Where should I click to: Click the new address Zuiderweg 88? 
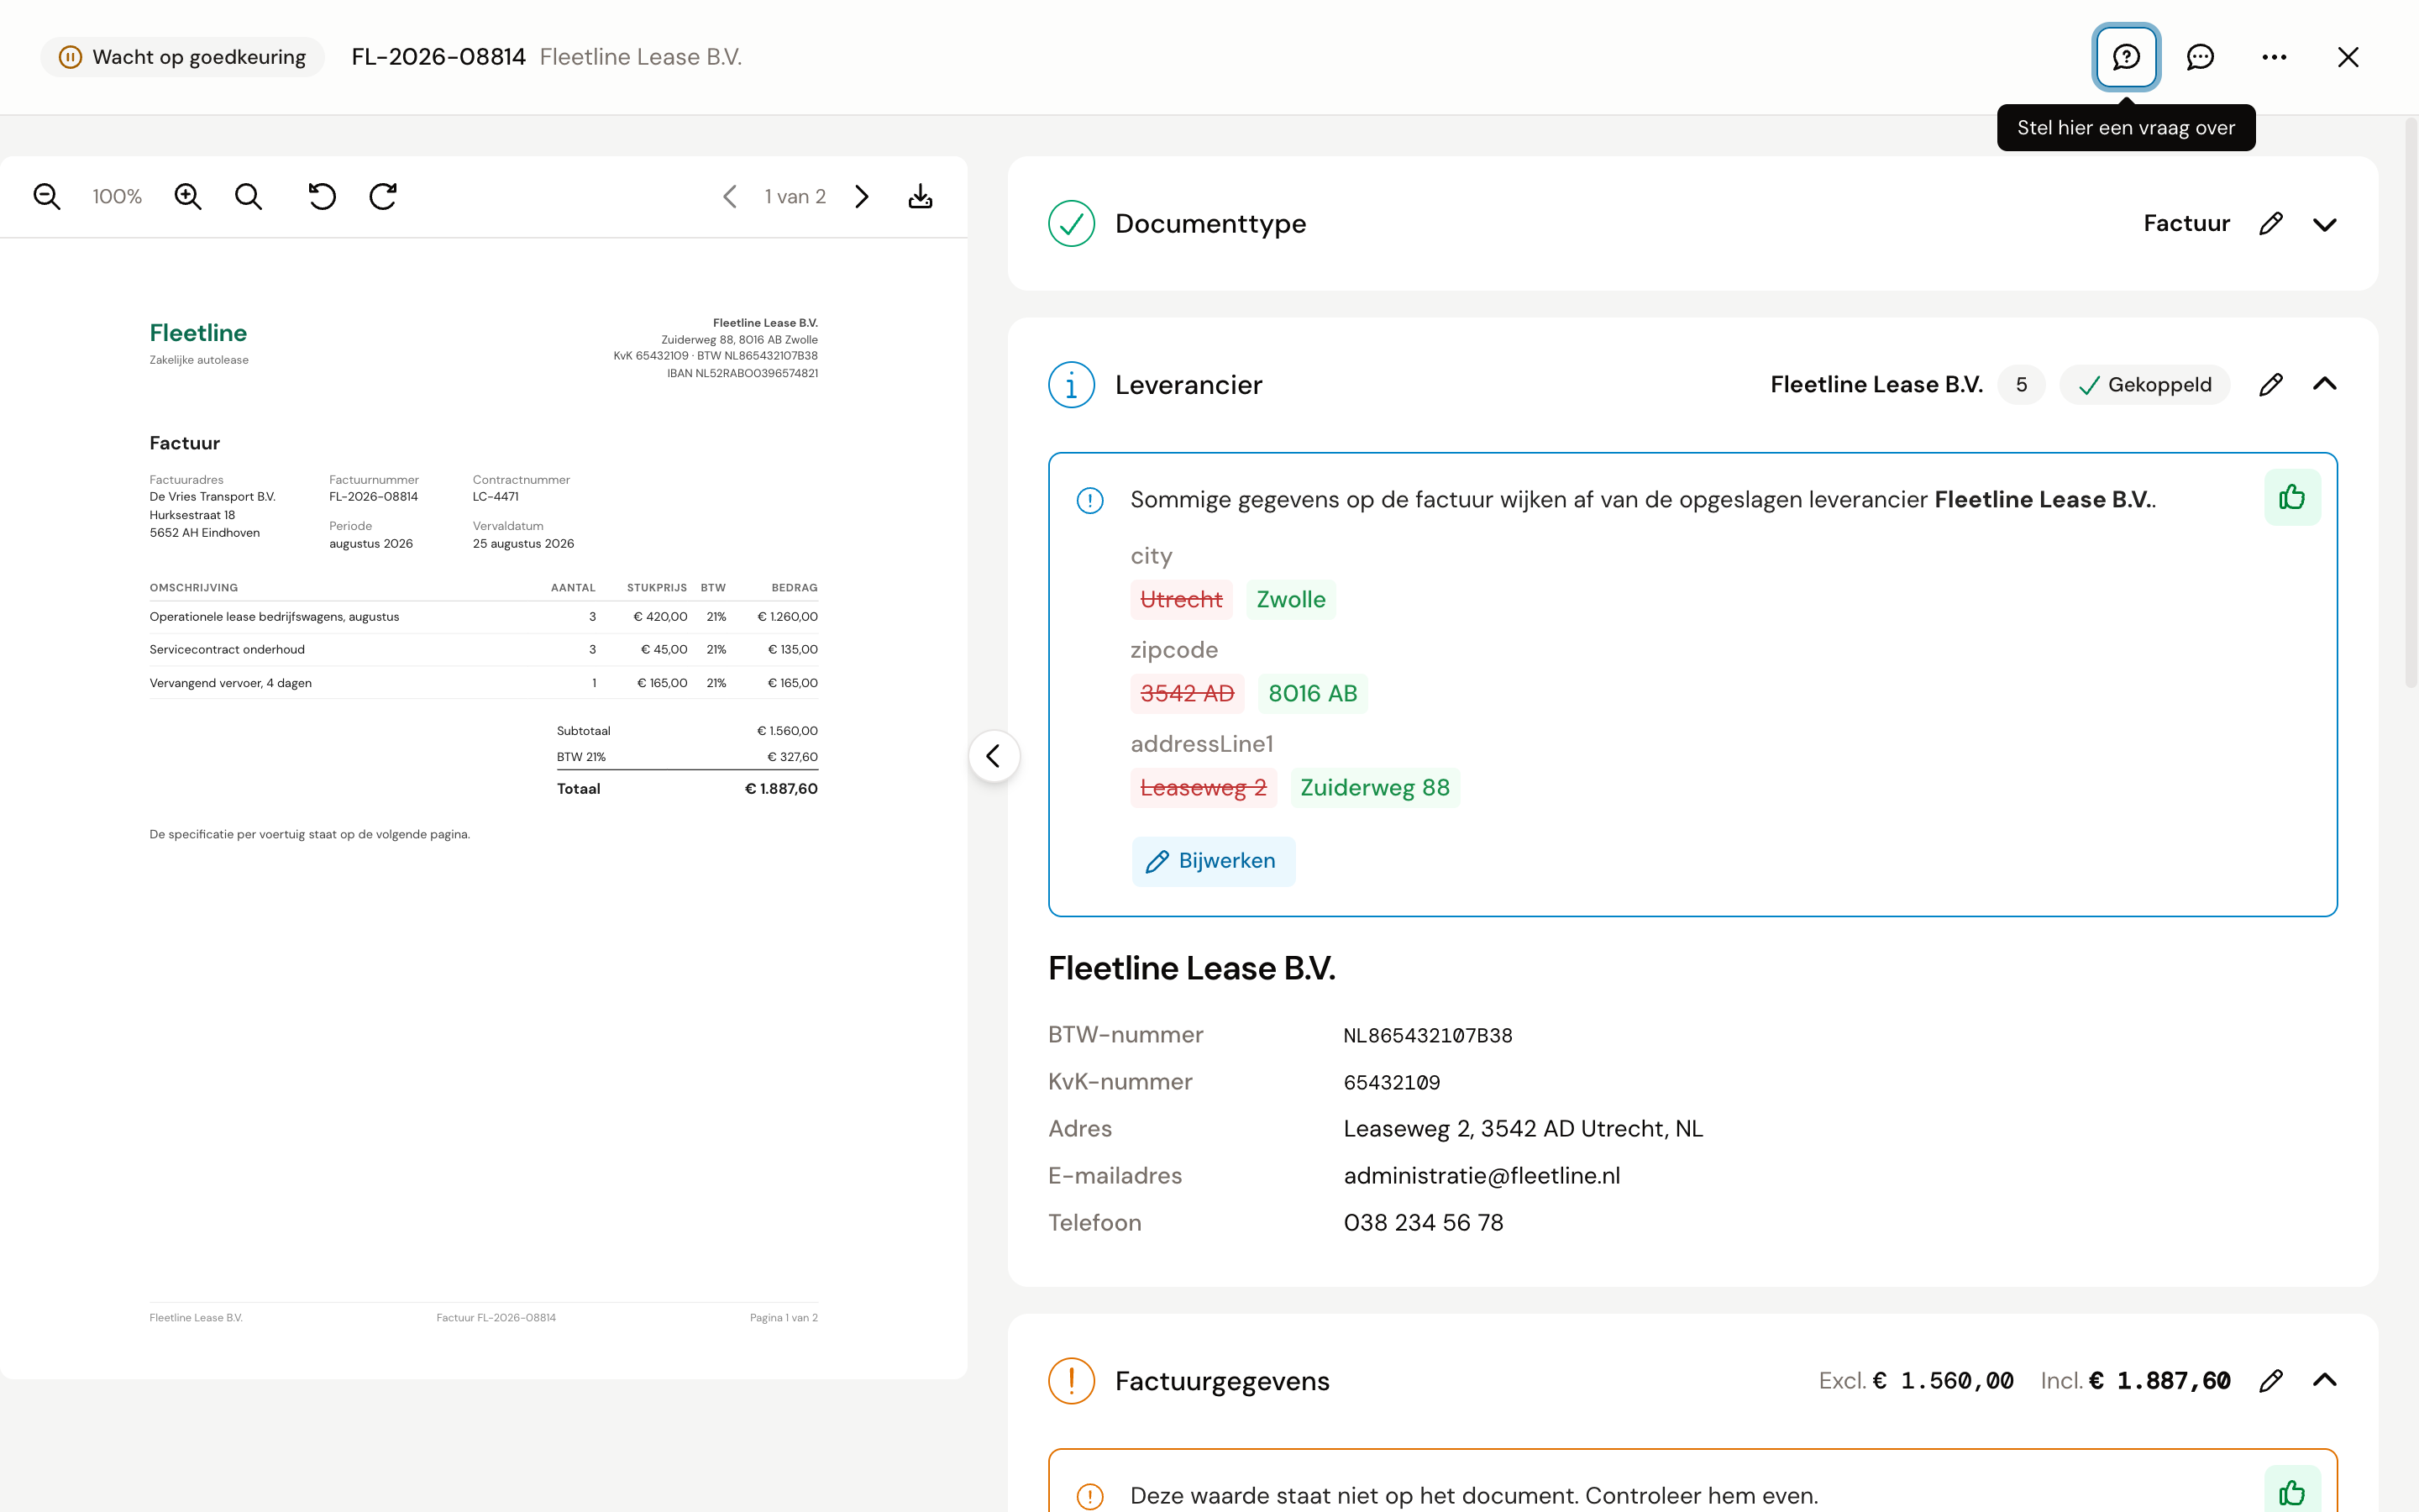tap(1374, 788)
